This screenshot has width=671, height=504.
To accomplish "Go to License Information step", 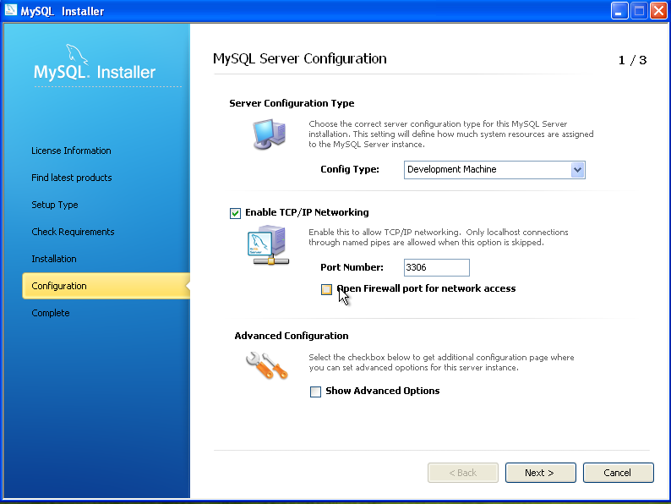I will click(x=71, y=151).
